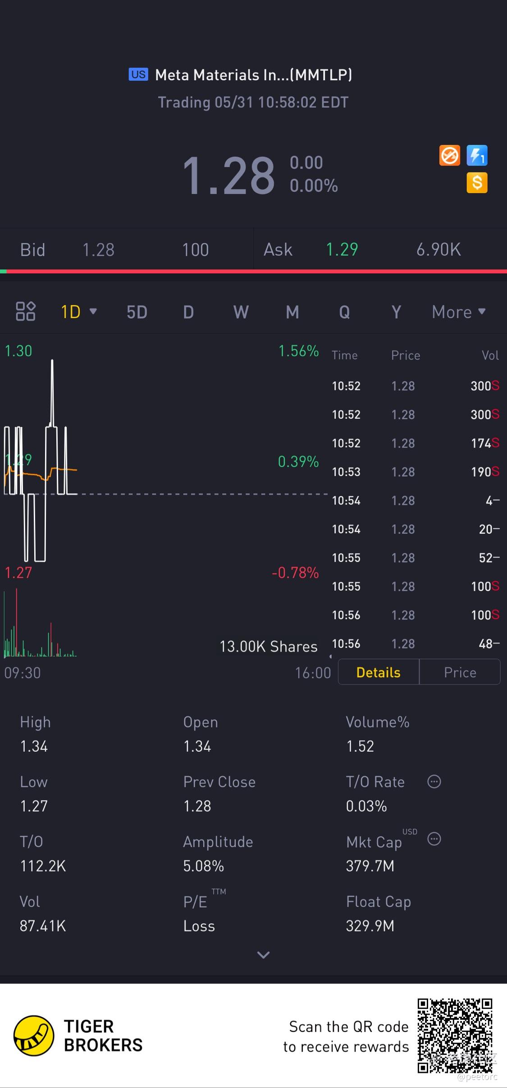Tap the large 1.28 last price

pos(228,175)
